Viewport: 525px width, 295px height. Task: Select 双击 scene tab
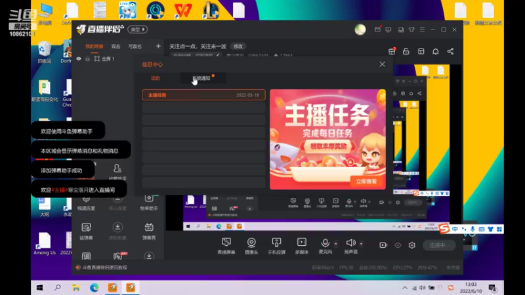coord(116,47)
